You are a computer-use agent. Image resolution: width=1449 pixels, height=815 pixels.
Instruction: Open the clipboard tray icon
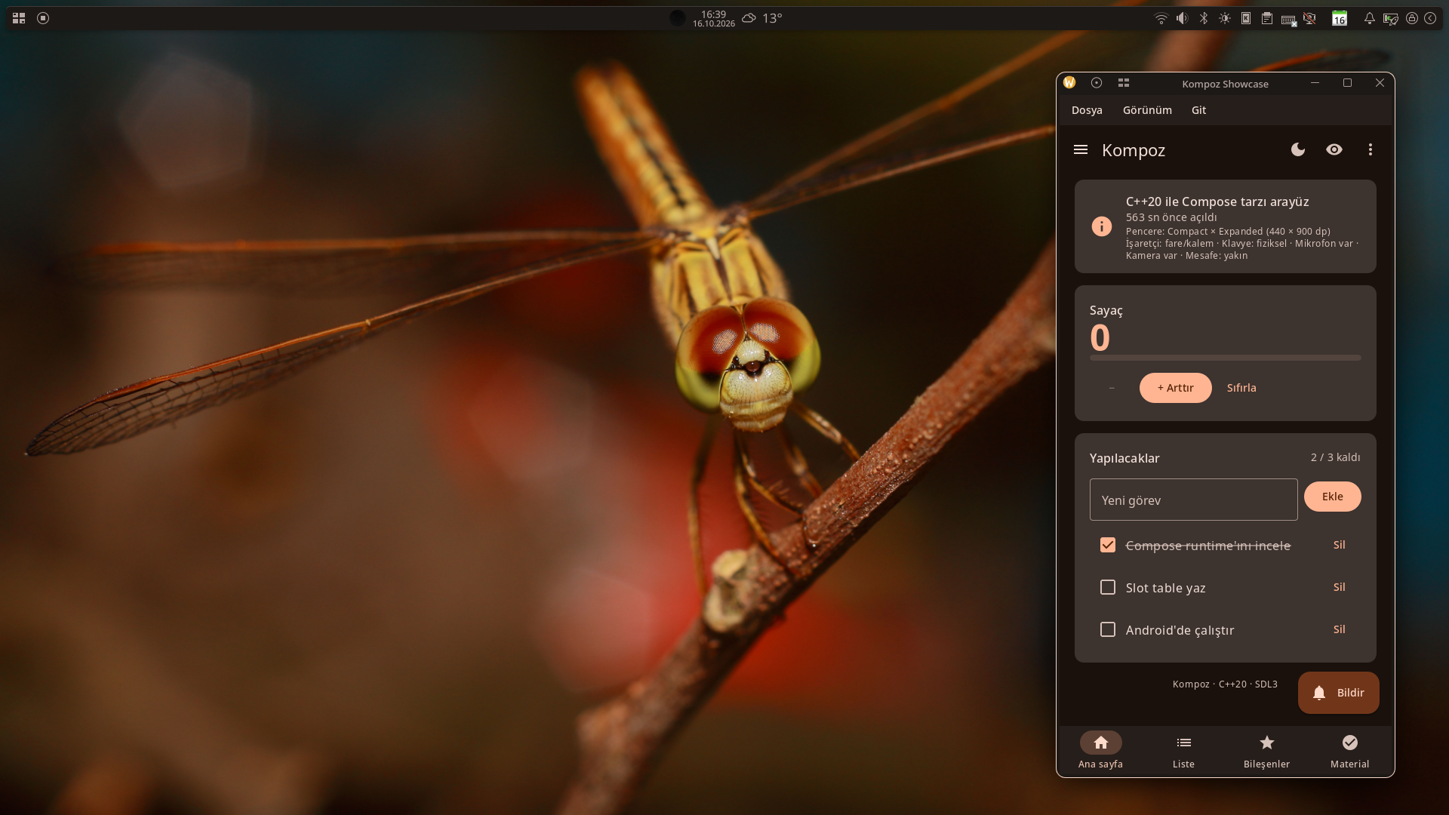click(x=1267, y=18)
